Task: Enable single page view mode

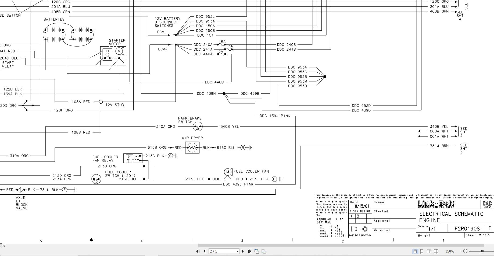Action: pyautogui.click(x=415, y=251)
